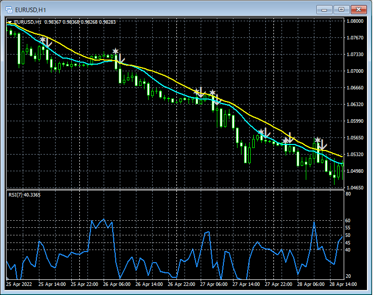Screen dimensions: 373x295
Task: Select the down arrow signal near 28 Apr 06:00
Action: point(323,145)
